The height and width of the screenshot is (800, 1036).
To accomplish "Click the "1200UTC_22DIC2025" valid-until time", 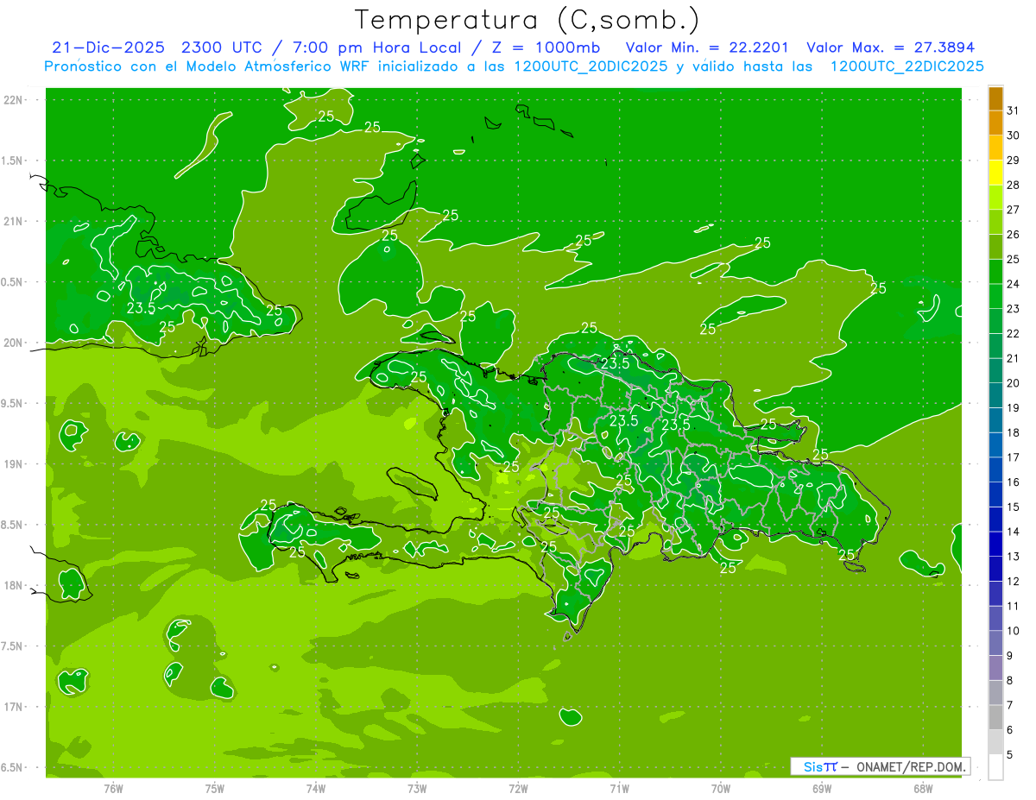I will 906,66.
